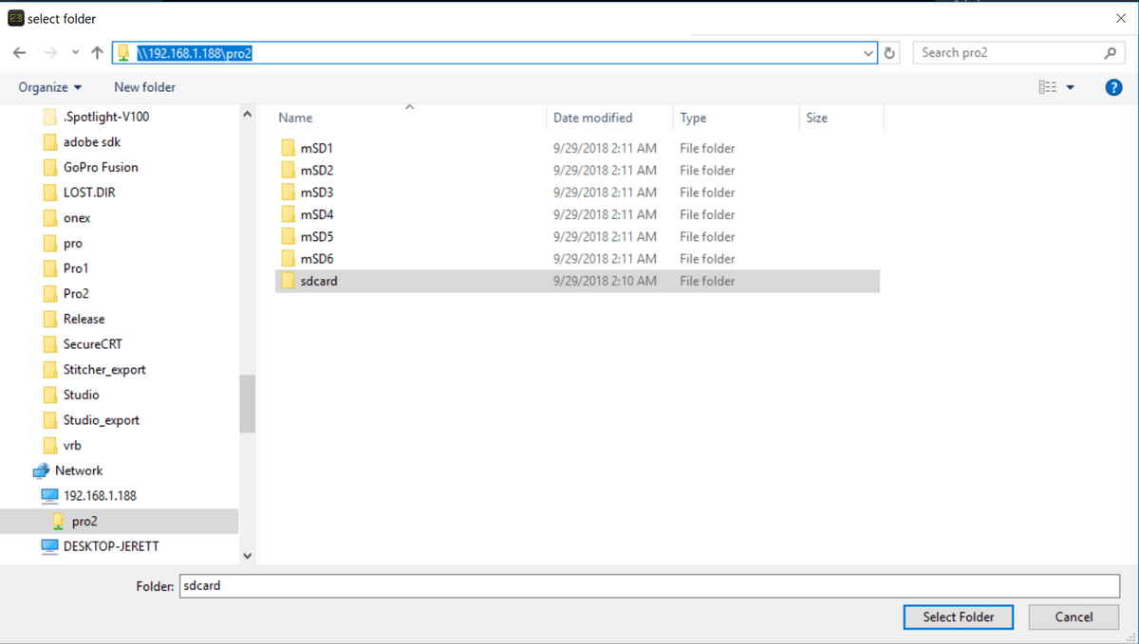Open the address bar history dropdown
1139x644 pixels.
tap(867, 52)
